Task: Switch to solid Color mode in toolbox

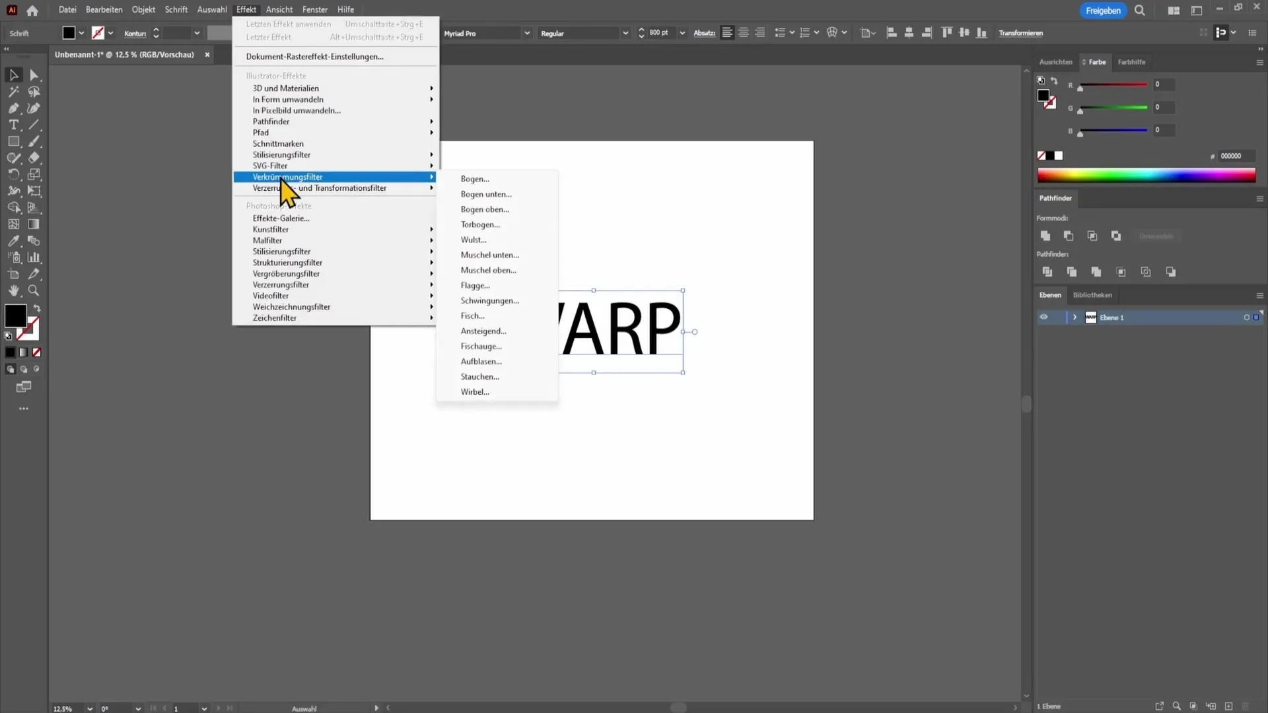Action: point(11,353)
